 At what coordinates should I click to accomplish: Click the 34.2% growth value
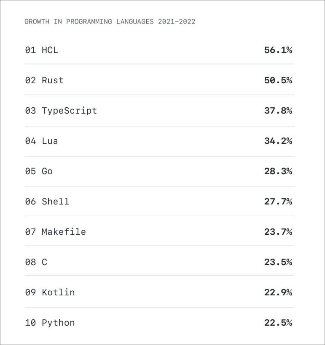(278, 141)
